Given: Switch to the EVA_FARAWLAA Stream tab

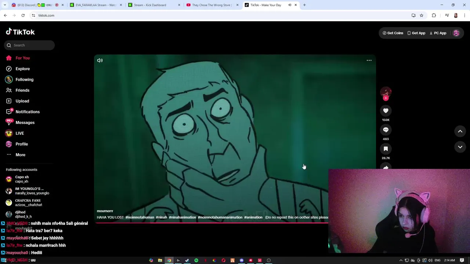Looking at the screenshot, I should point(96,5).
